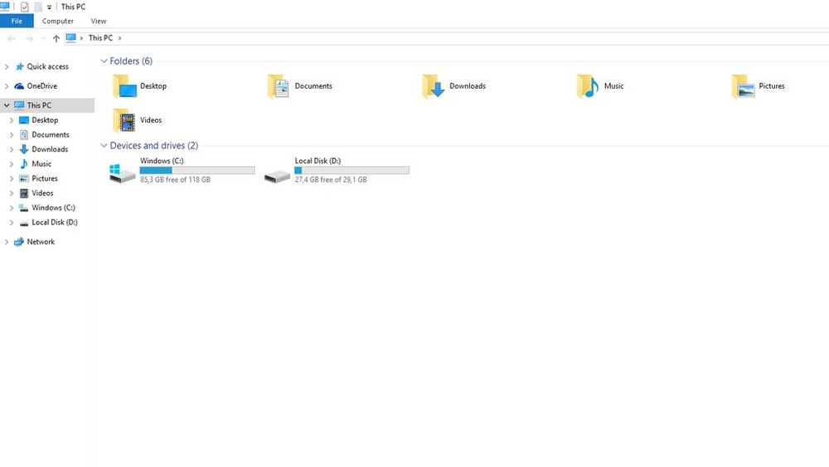The width and height of the screenshot is (829, 467).
Task: Select the Documents folder in Folders section
Action: [279, 86]
